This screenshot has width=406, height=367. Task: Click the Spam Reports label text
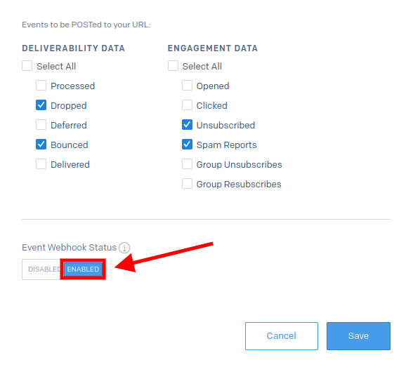(226, 145)
